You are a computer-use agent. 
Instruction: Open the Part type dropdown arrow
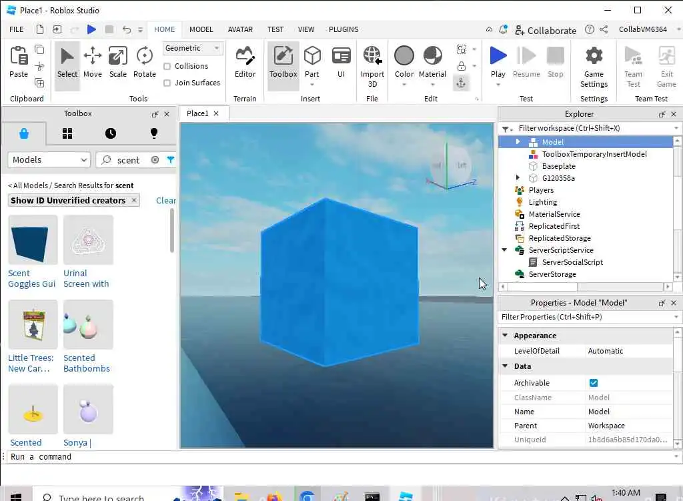pyautogui.click(x=312, y=85)
